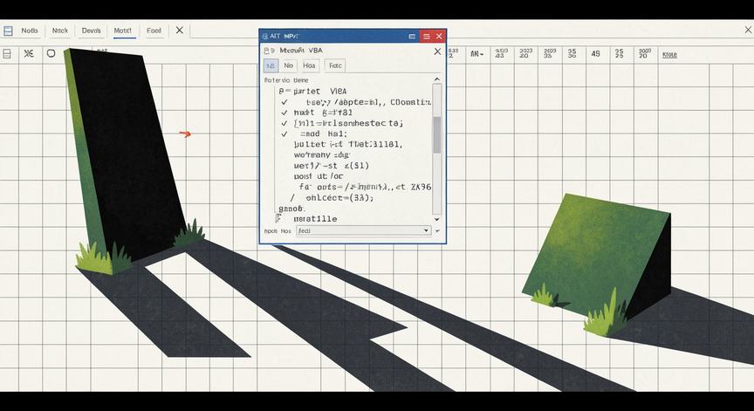The height and width of the screenshot is (411, 754).
Task: Click the red arrow marker on the grid
Action: tap(185, 134)
